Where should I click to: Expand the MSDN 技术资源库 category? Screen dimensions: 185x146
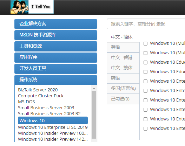(56, 35)
